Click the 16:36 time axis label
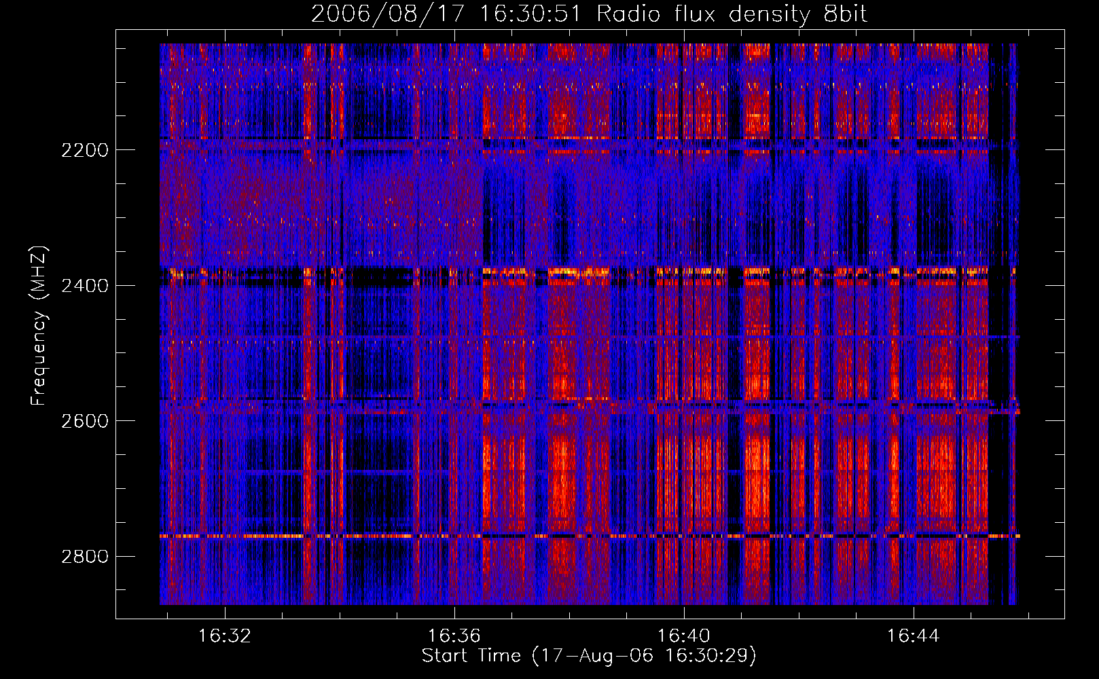Viewport: 1099px width, 679px height. click(x=454, y=636)
